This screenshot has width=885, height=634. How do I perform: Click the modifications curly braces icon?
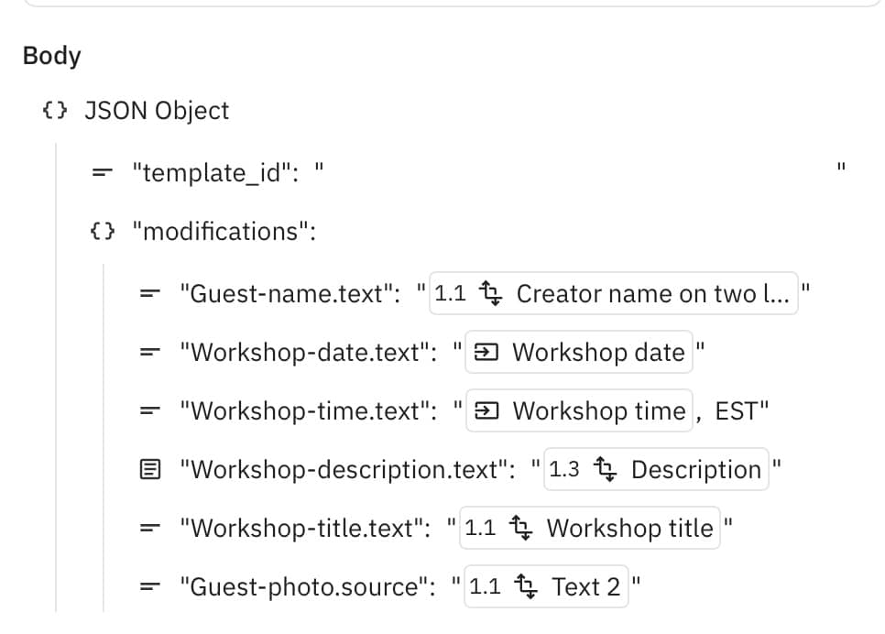(103, 231)
